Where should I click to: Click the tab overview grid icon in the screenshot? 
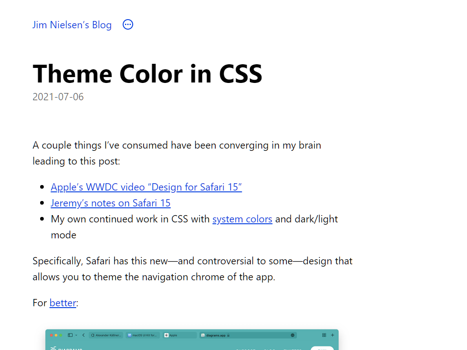click(x=324, y=335)
